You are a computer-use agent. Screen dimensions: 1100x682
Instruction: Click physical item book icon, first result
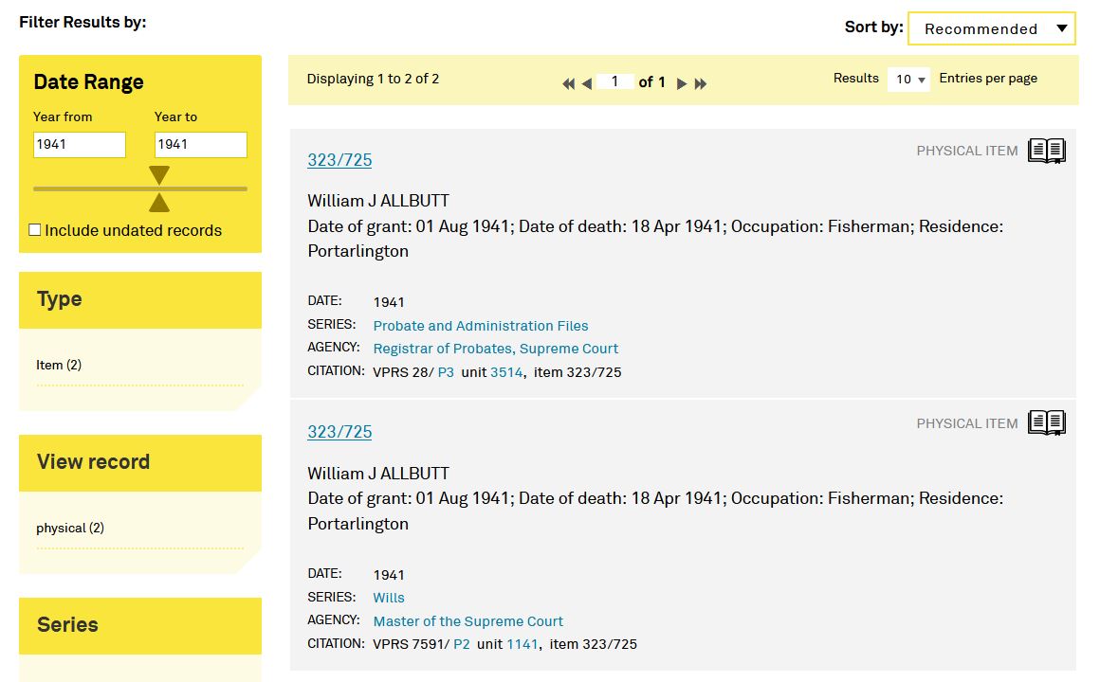[1046, 151]
